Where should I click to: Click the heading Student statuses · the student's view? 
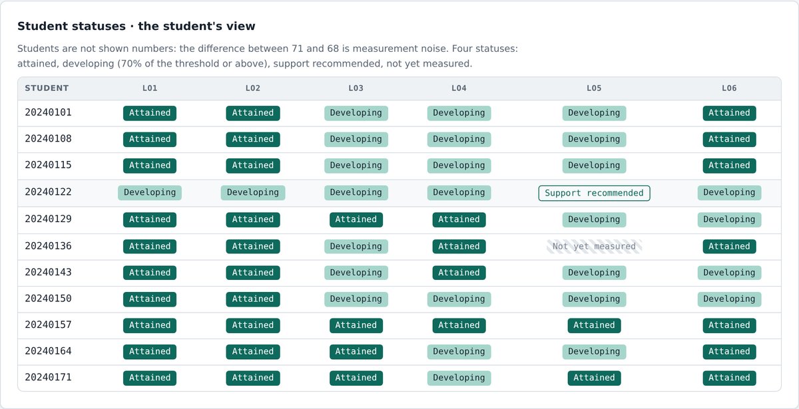[136, 27]
